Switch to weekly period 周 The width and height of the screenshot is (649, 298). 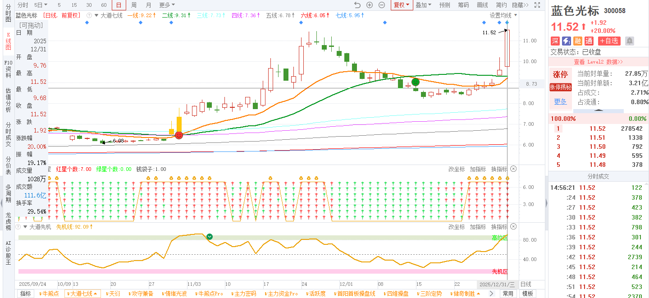(134, 5)
